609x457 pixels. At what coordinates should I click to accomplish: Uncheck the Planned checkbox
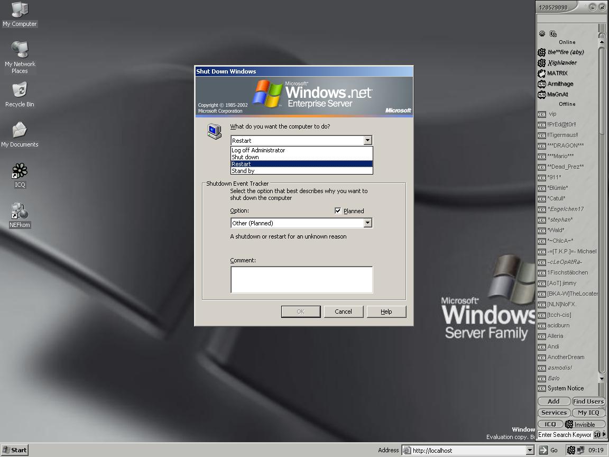coord(338,211)
